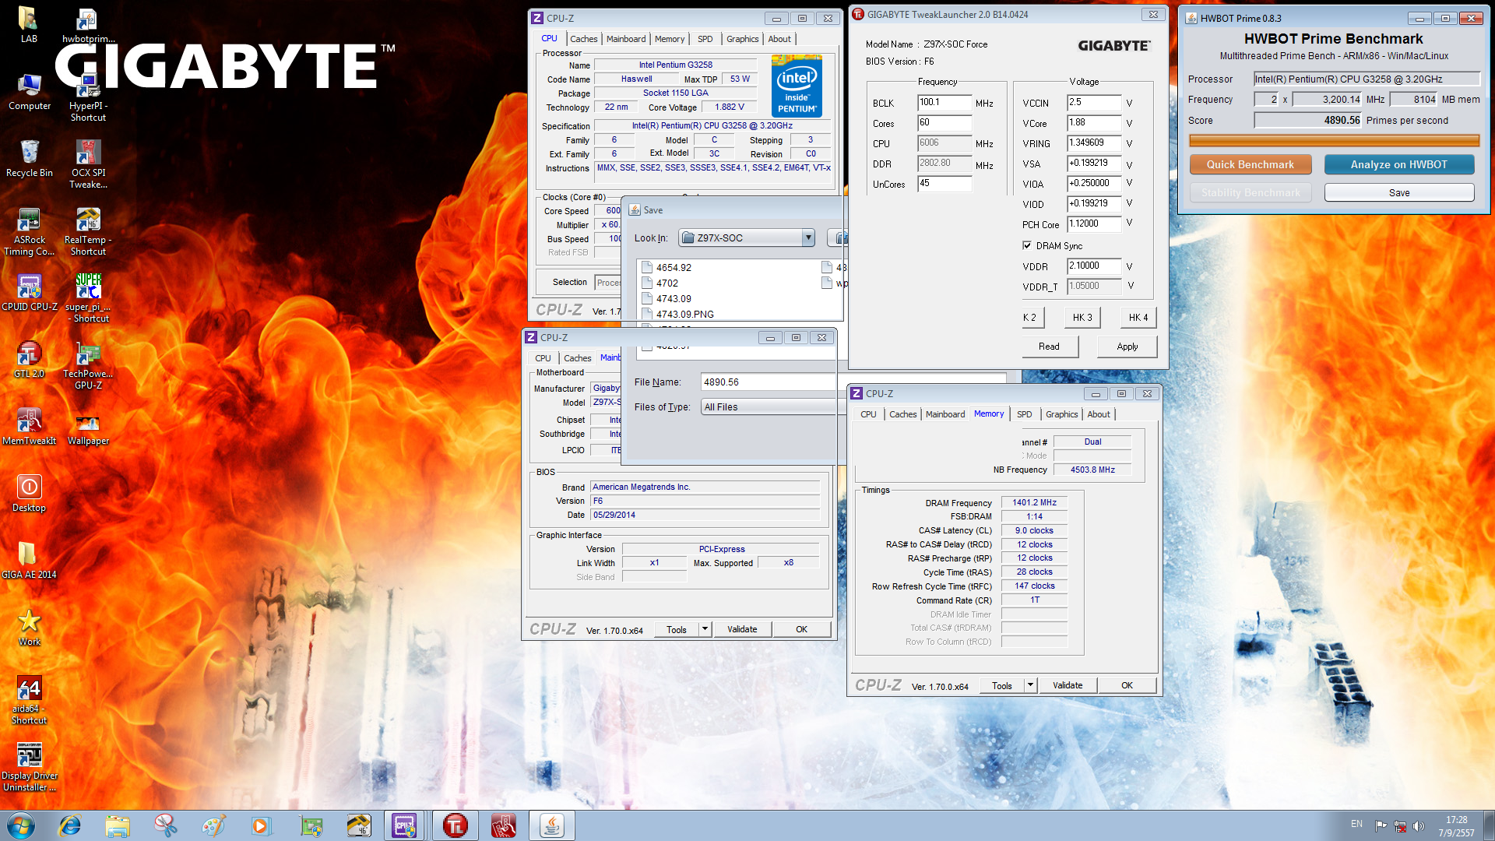Viewport: 1495px width, 841px height.
Task: Open CPUID CPU-Z desktop icon
Action: [x=29, y=293]
